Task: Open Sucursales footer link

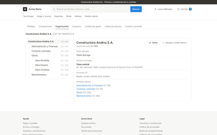Action: click(x=86, y=127)
